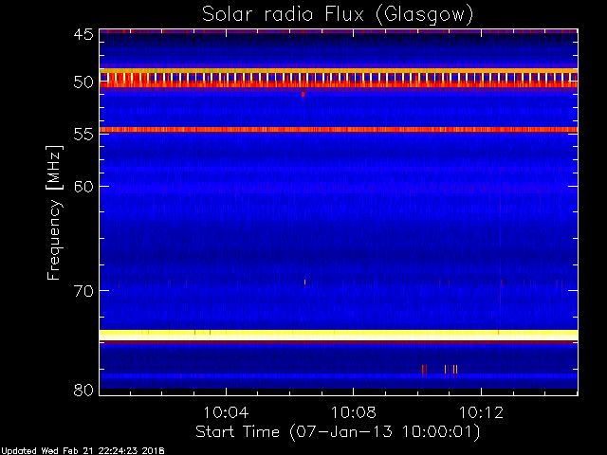
Task: Click the 45 MHz frequency tick label
Action: pyautogui.click(x=83, y=35)
